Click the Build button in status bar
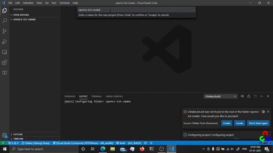The height and width of the screenshot is (153, 273). (121, 143)
